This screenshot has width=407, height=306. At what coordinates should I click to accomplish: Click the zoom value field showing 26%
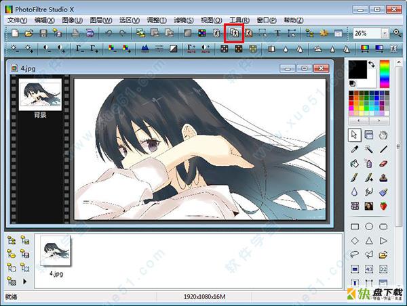(x=367, y=33)
